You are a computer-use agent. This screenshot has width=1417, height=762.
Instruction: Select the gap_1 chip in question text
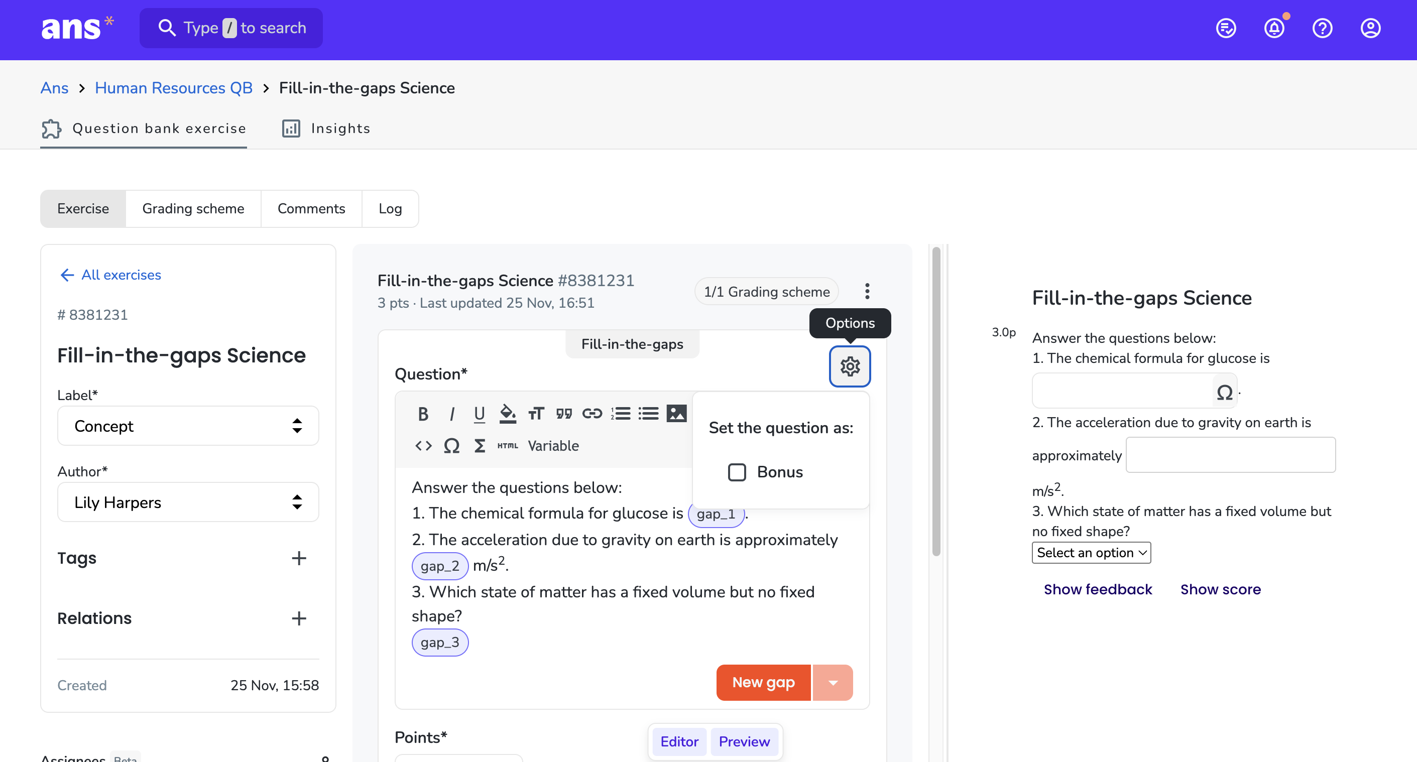coord(716,514)
